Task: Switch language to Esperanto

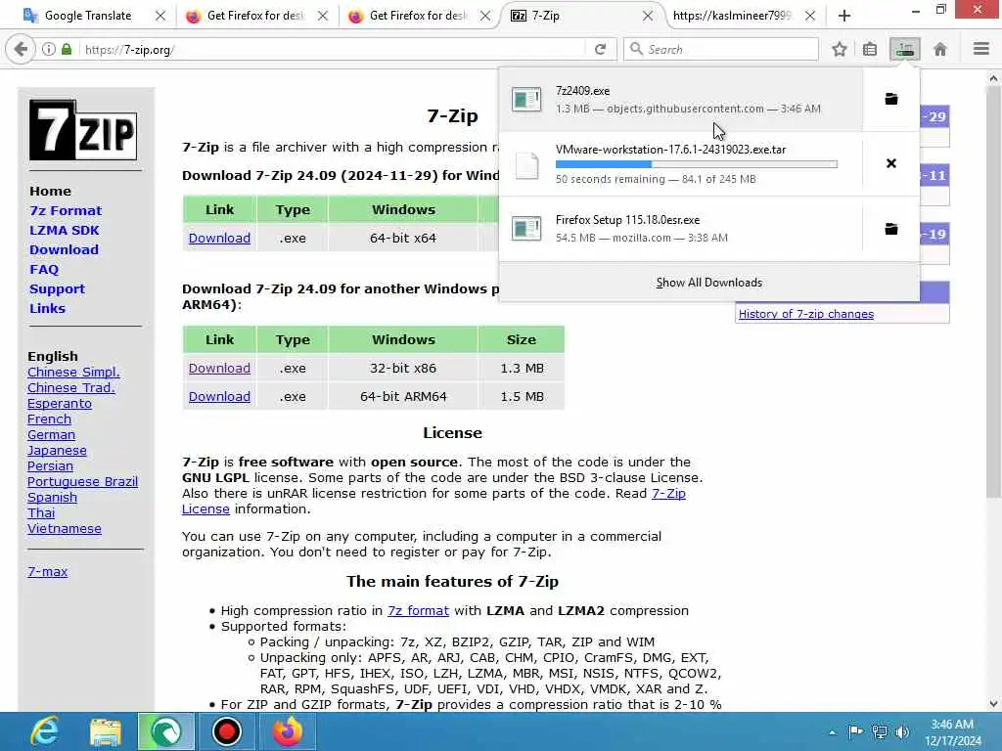Action: 60,404
